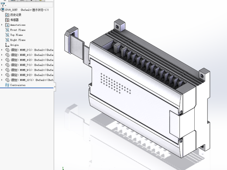Click the PLC module 3D model
Image resolution: width=227 pixels, height=170 pixels.
(138, 89)
